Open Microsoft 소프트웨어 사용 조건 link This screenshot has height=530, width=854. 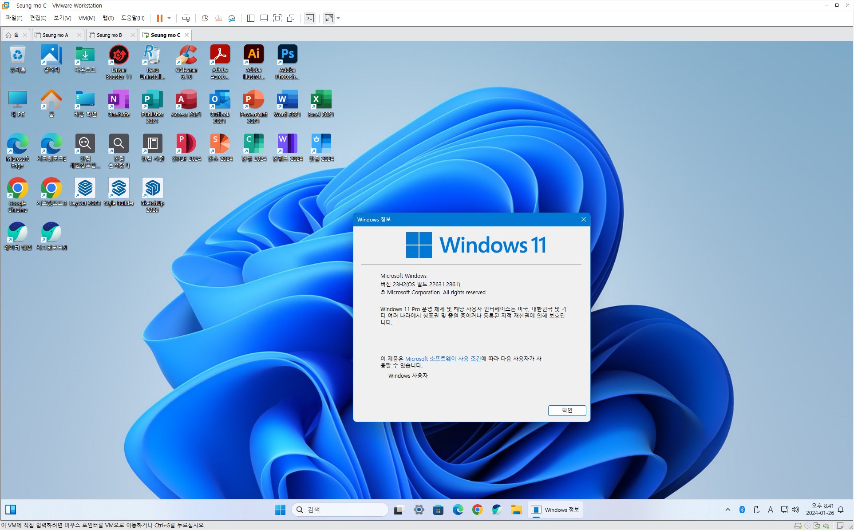pos(443,359)
